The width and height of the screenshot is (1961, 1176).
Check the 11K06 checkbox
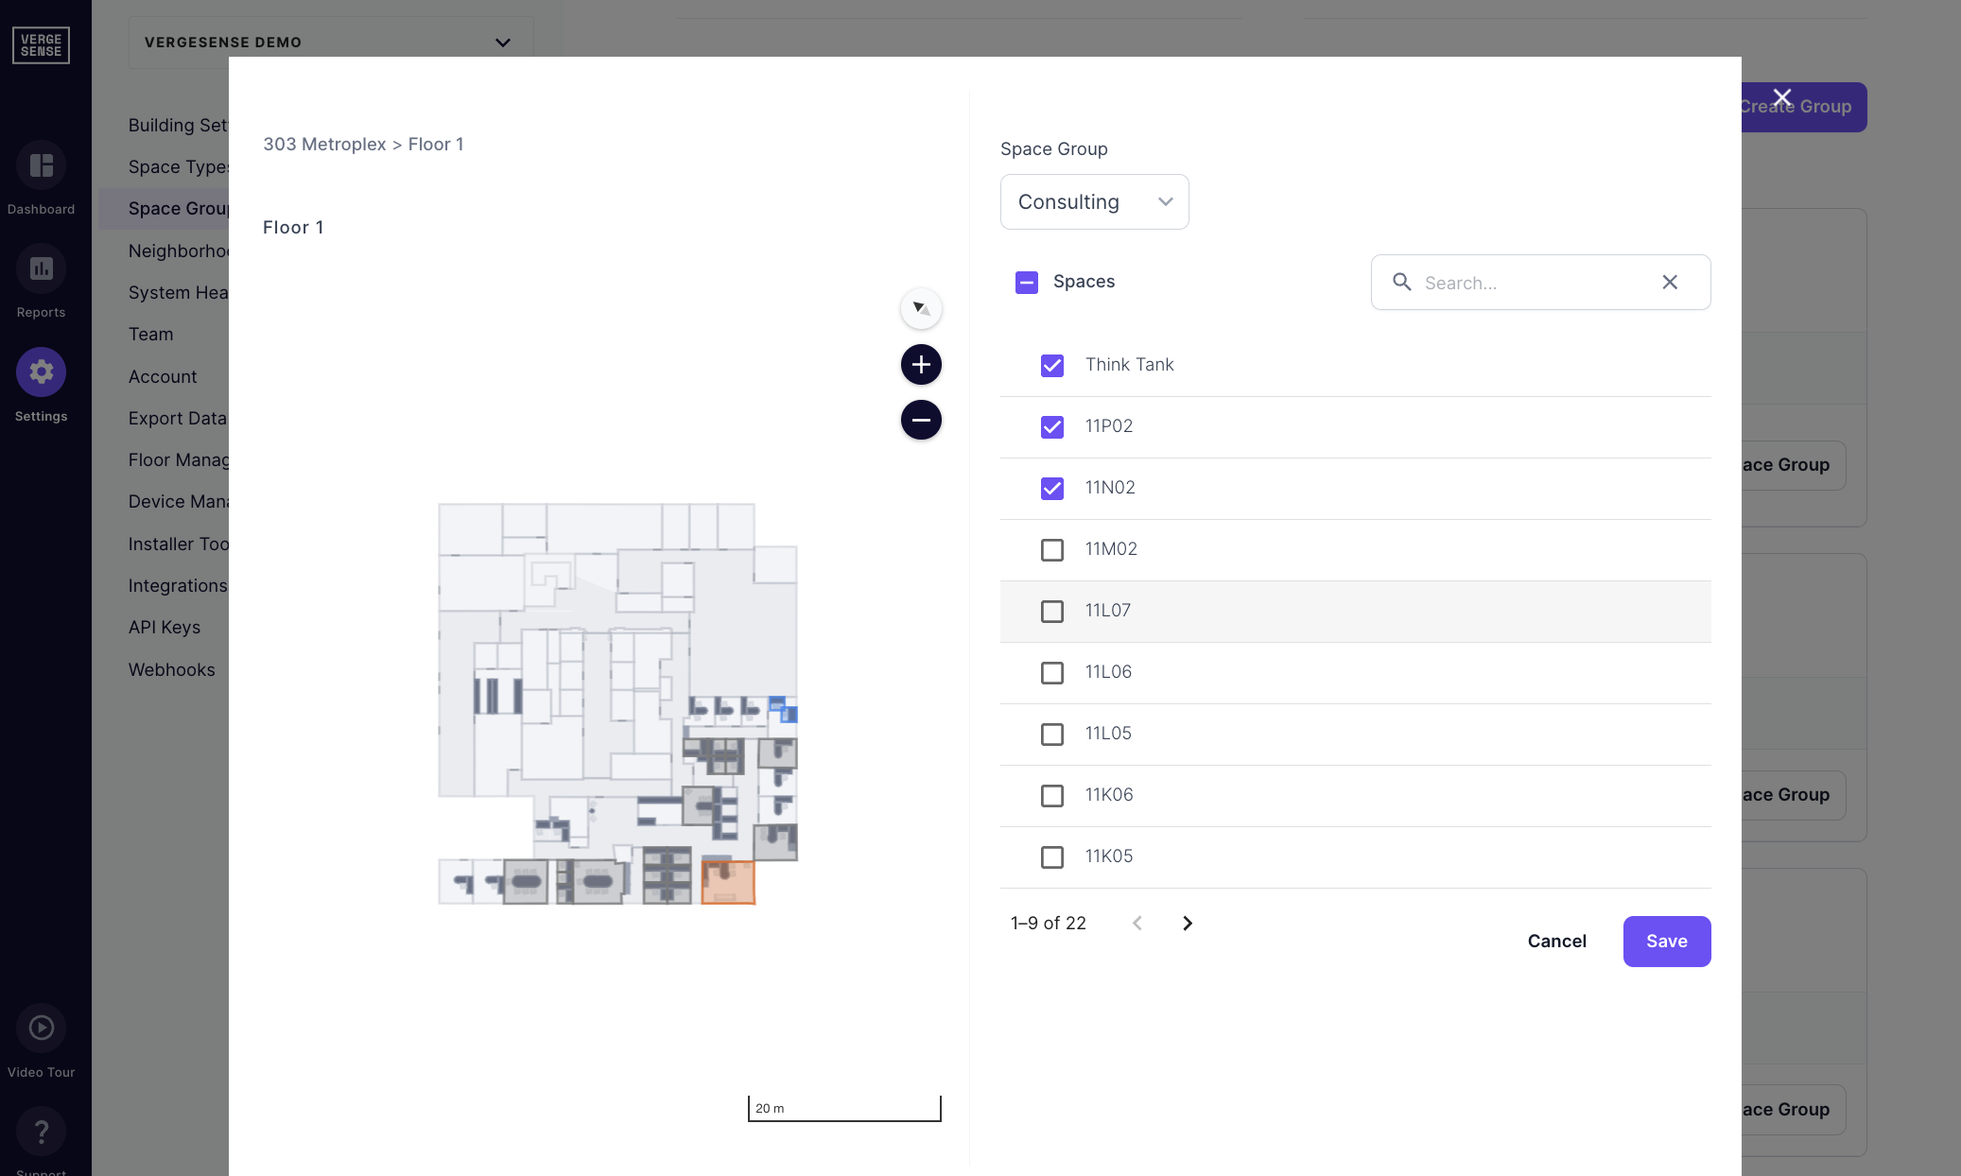(1052, 795)
